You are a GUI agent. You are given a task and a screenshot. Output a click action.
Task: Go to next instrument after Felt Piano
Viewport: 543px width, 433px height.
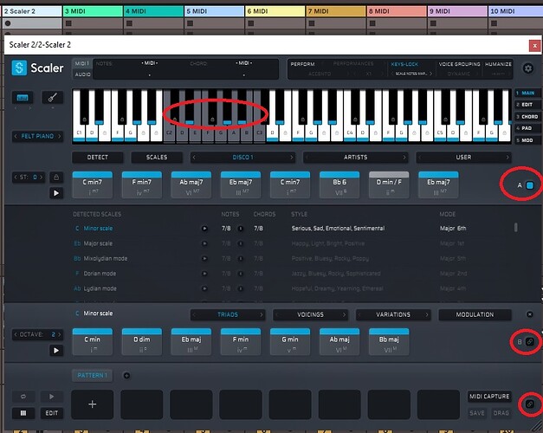click(60, 136)
